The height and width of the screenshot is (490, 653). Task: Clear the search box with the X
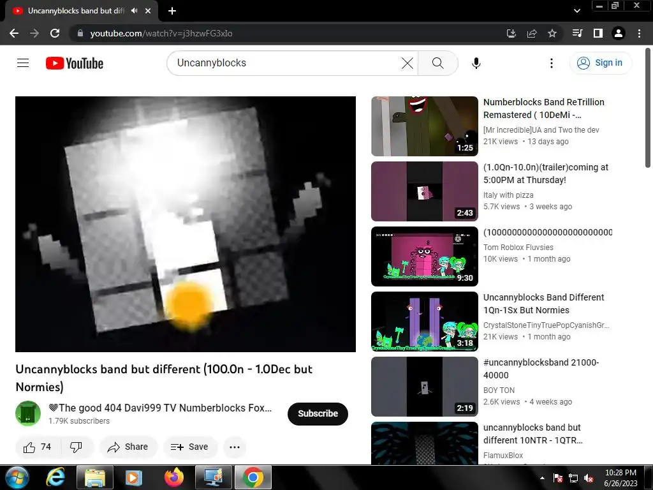coord(407,63)
